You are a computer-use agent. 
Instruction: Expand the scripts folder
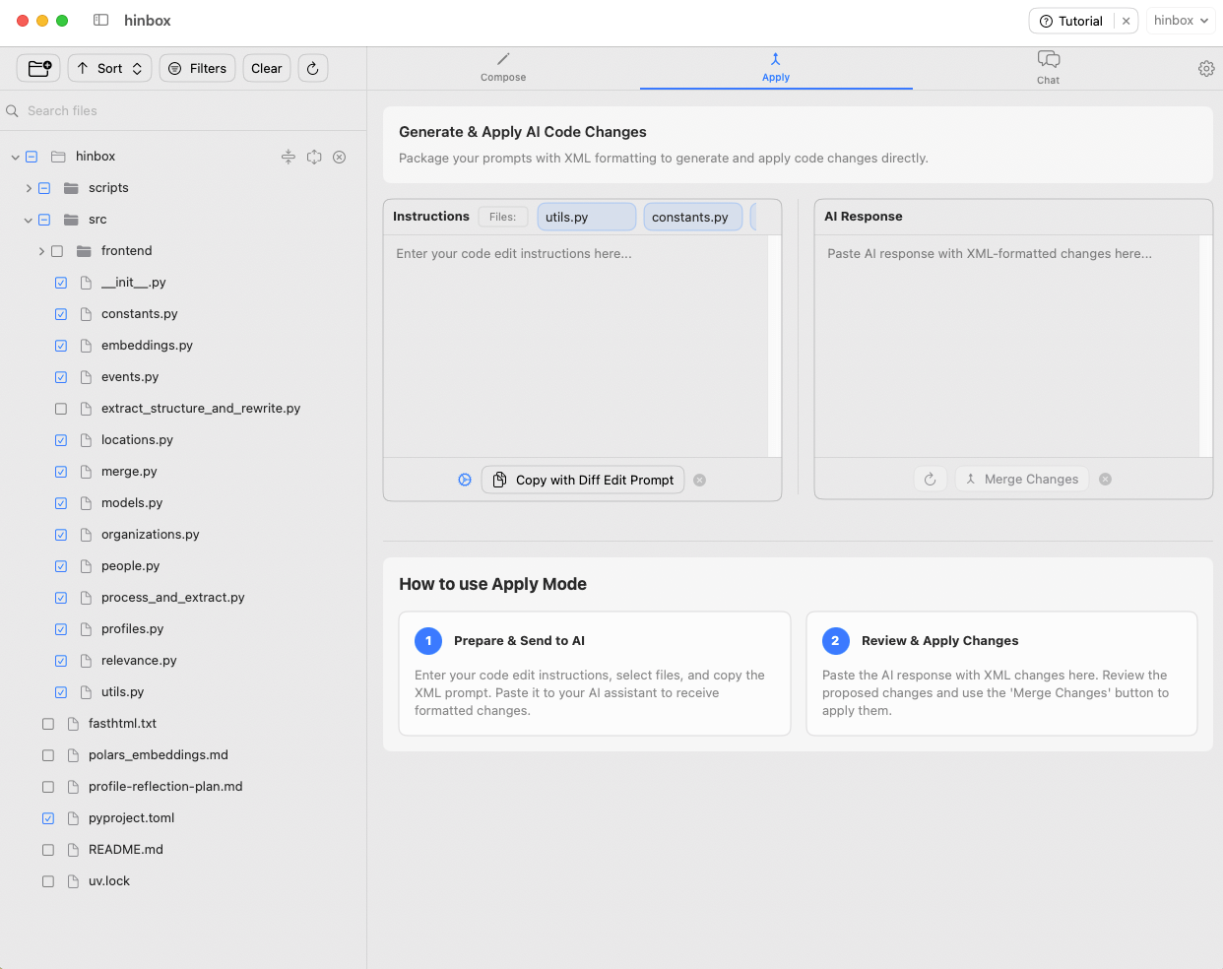pyautogui.click(x=29, y=188)
